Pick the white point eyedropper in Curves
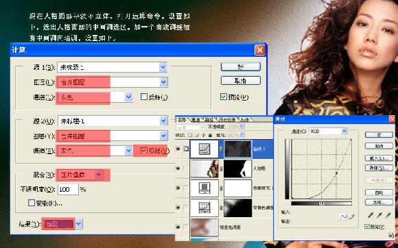This screenshot has height=248, width=398. click(x=388, y=215)
